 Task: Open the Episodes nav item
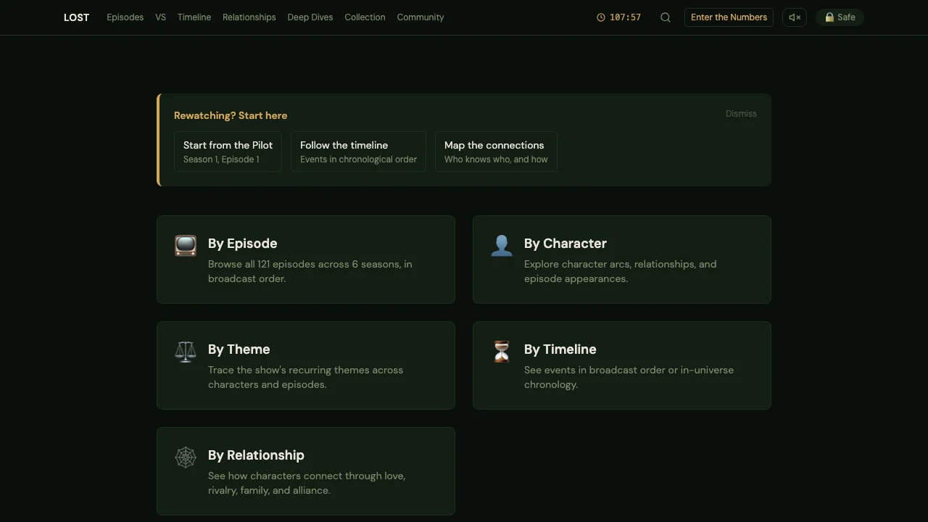pyautogui.click(x=125, y=17)
